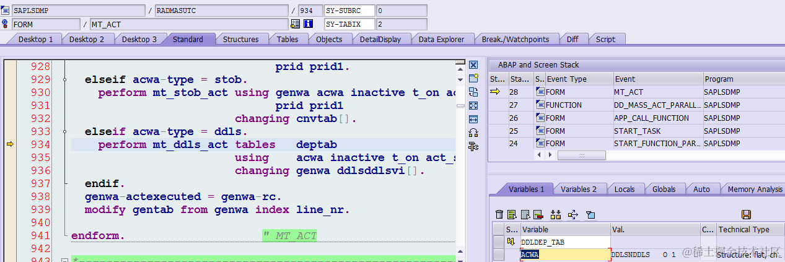
Task: Click the SY-TABIX variable name field
Action: pos(349,24)
